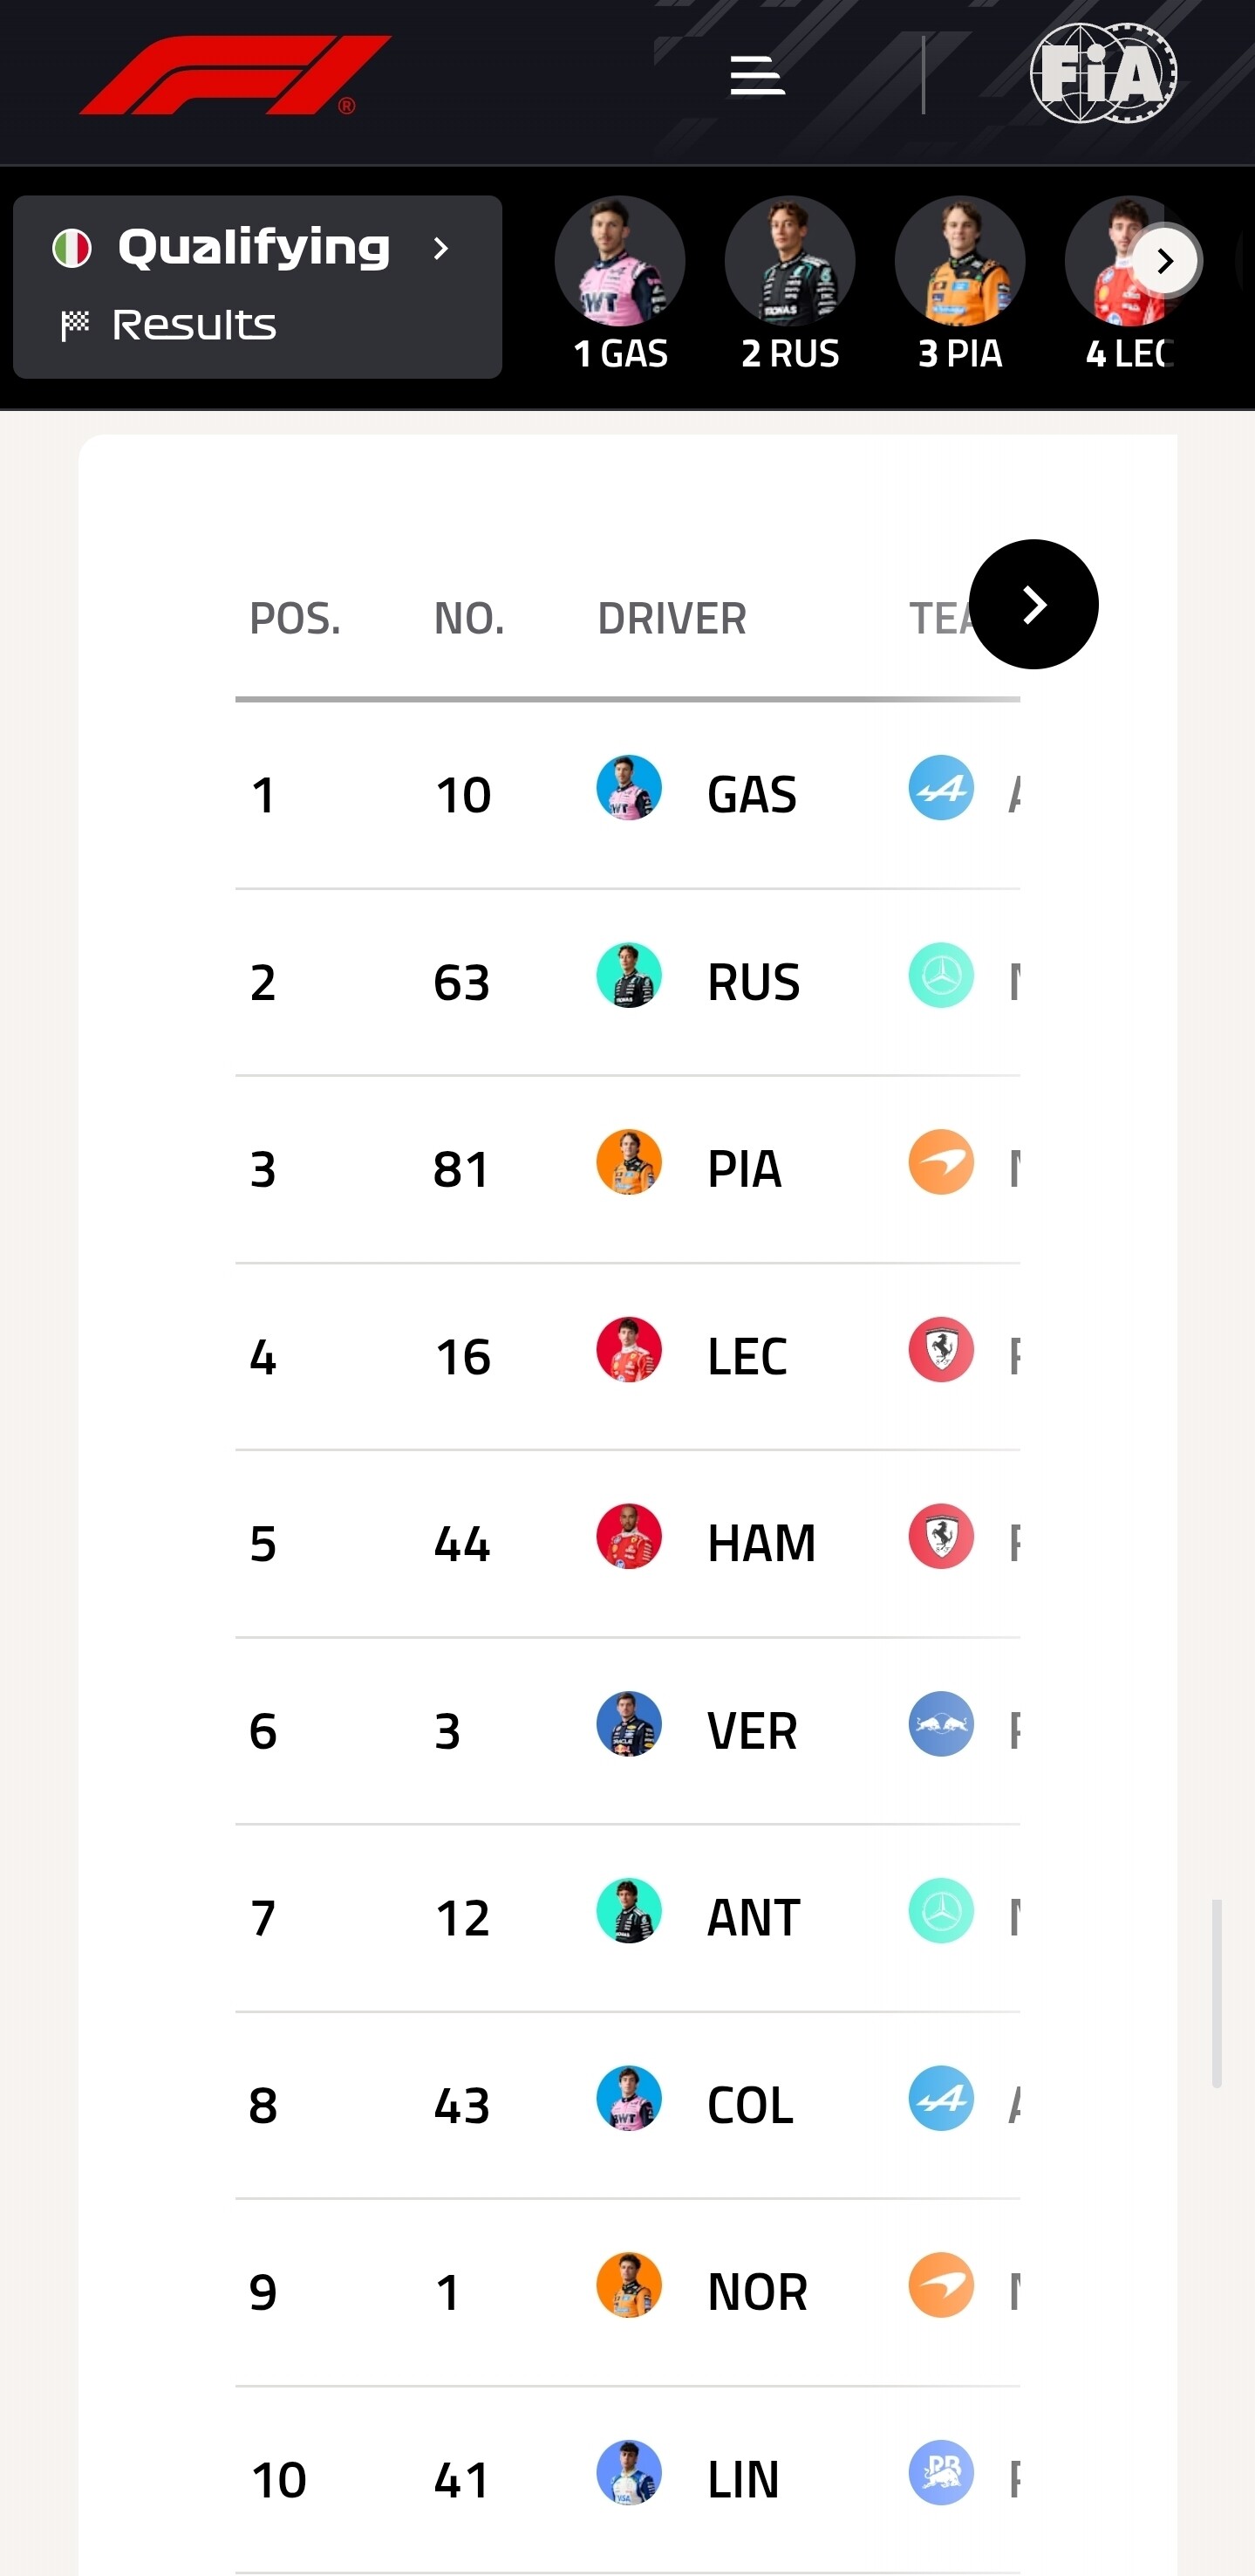Open the FIA logo link
The height and width of the screenshot is (2576, 1255).
(1103, 73)
